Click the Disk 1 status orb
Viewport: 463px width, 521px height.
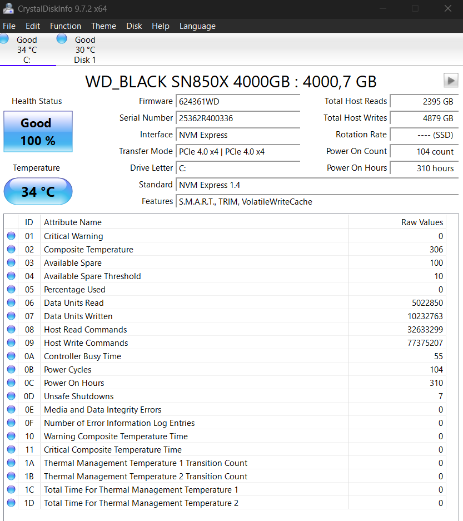(x=62, y=39)
